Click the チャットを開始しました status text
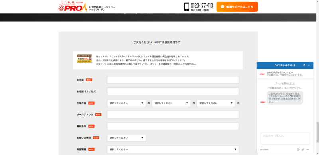Image resolution: width=319 pixels, height=155 pixels. tap(285, 83)
